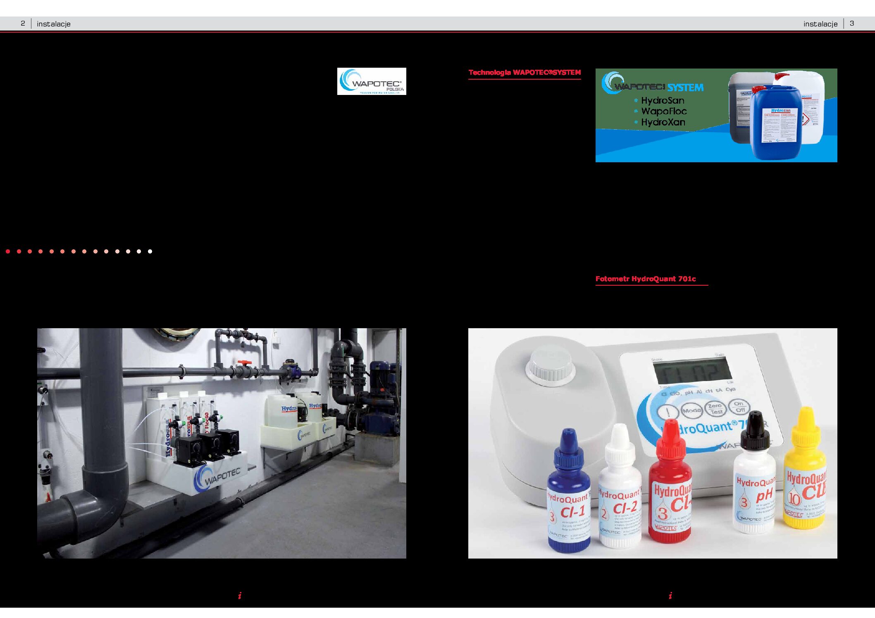
Task: Select the 'Fotometr HydroQuant 701c' heading
Action: click(646, 279)
